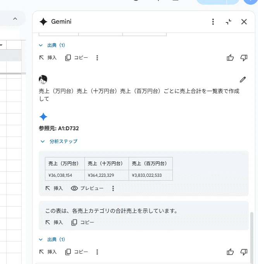The image size is (258, 264).
Task: Open more options under the sales table
Action: (113, 188)
